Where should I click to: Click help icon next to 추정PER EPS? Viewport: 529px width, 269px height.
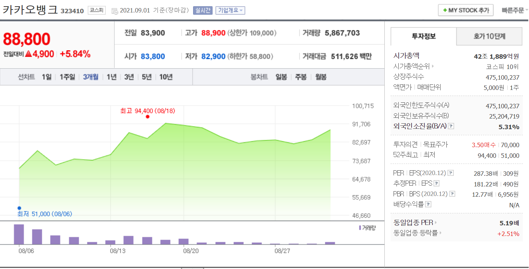point(436,183)
